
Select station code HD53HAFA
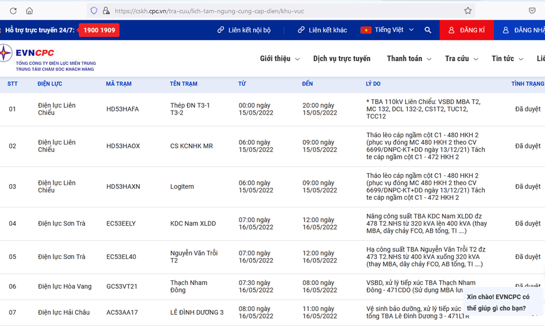pos(123,109)
